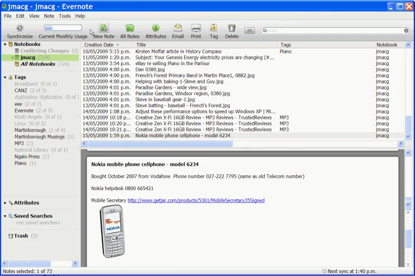The image size is (415, 276).
Task: Select Creative Zen note created 10:20 p.m.
Action: 243,123
